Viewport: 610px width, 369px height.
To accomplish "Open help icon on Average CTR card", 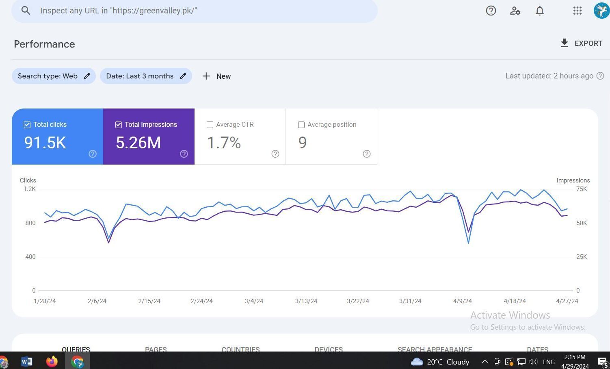I will pyautogui.click(x=275, y=154).
